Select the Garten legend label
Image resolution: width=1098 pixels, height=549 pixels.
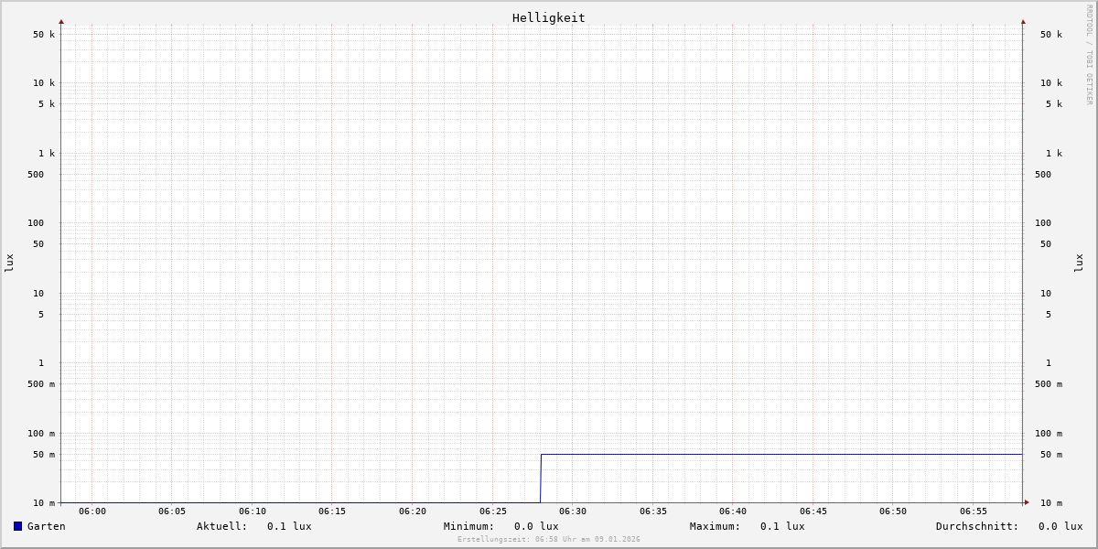click(46, 526)
